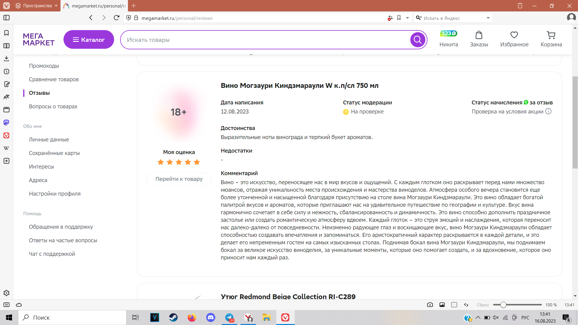Image resolution: width=578 pixels, height=325 pixels.
Task: Open the Notes panel icon
Action: 6,84
